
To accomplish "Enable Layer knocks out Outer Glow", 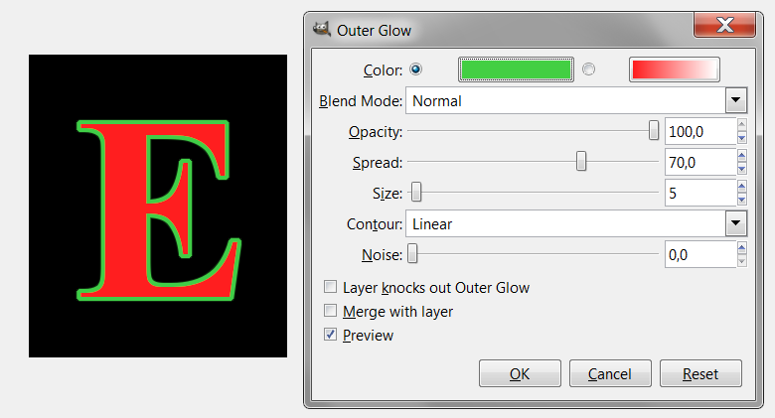I will [x=330, y=288].
